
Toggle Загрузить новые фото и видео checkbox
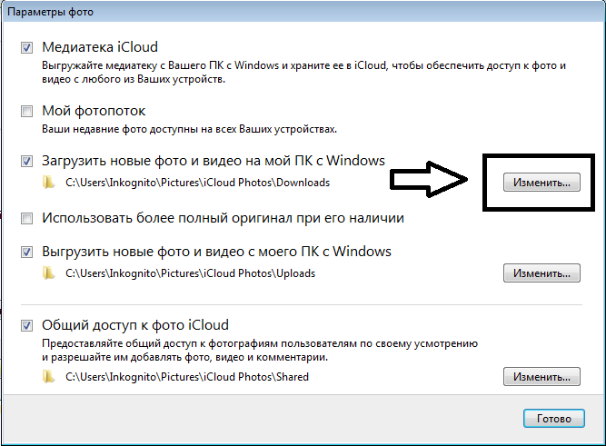pyautogui.click(x=26, y=161)
